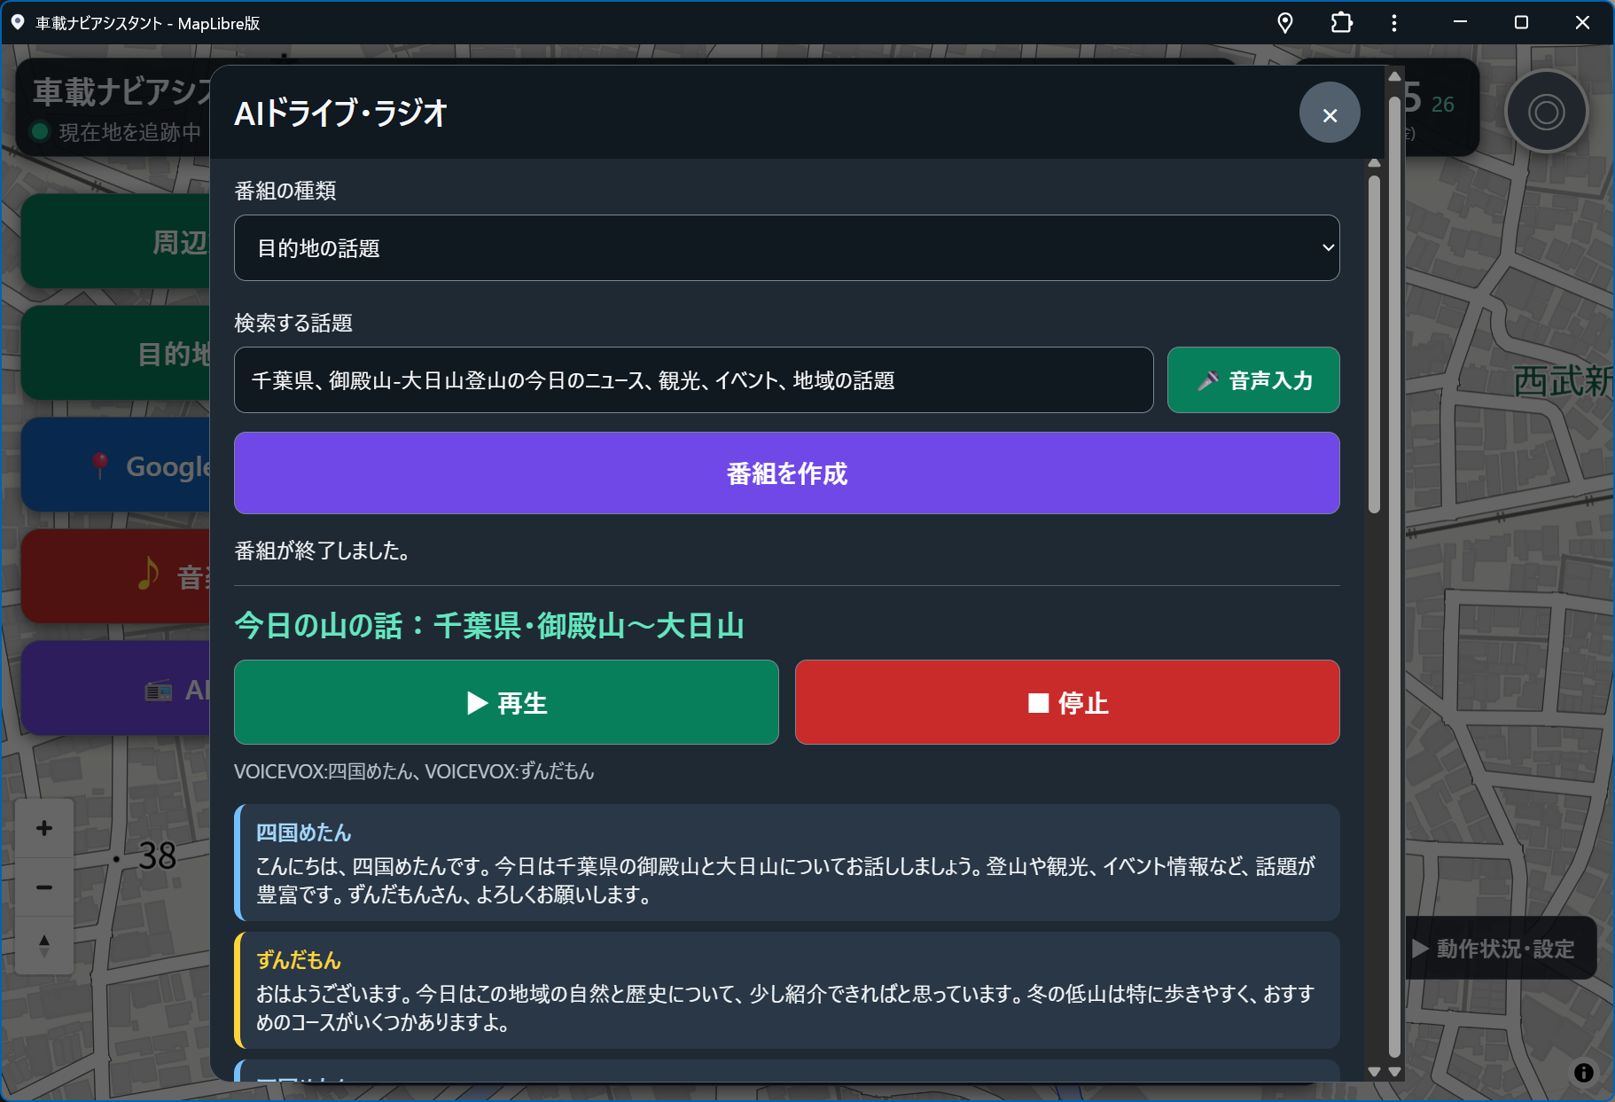
Task: Click the microphone icon on 音声入力
Action: coord(1207,380)
